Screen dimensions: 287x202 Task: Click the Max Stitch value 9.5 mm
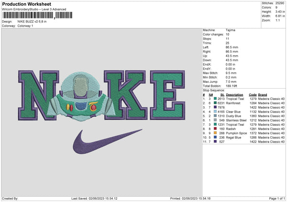coord(231,73)
